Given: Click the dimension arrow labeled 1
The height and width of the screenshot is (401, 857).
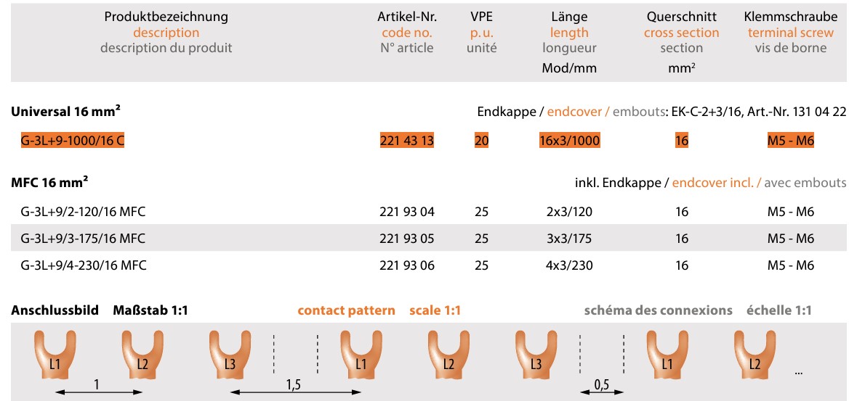Looking at the screenshot, I should point(99,392).
